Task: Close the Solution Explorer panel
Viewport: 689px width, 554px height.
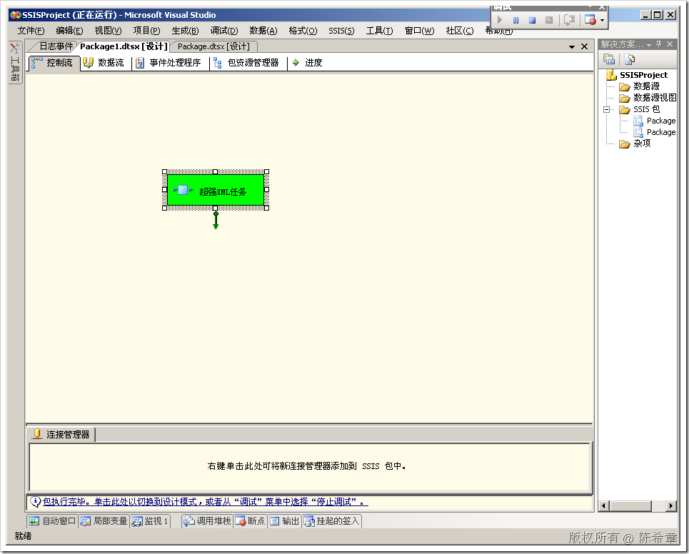Action: (x=670, y=44)
